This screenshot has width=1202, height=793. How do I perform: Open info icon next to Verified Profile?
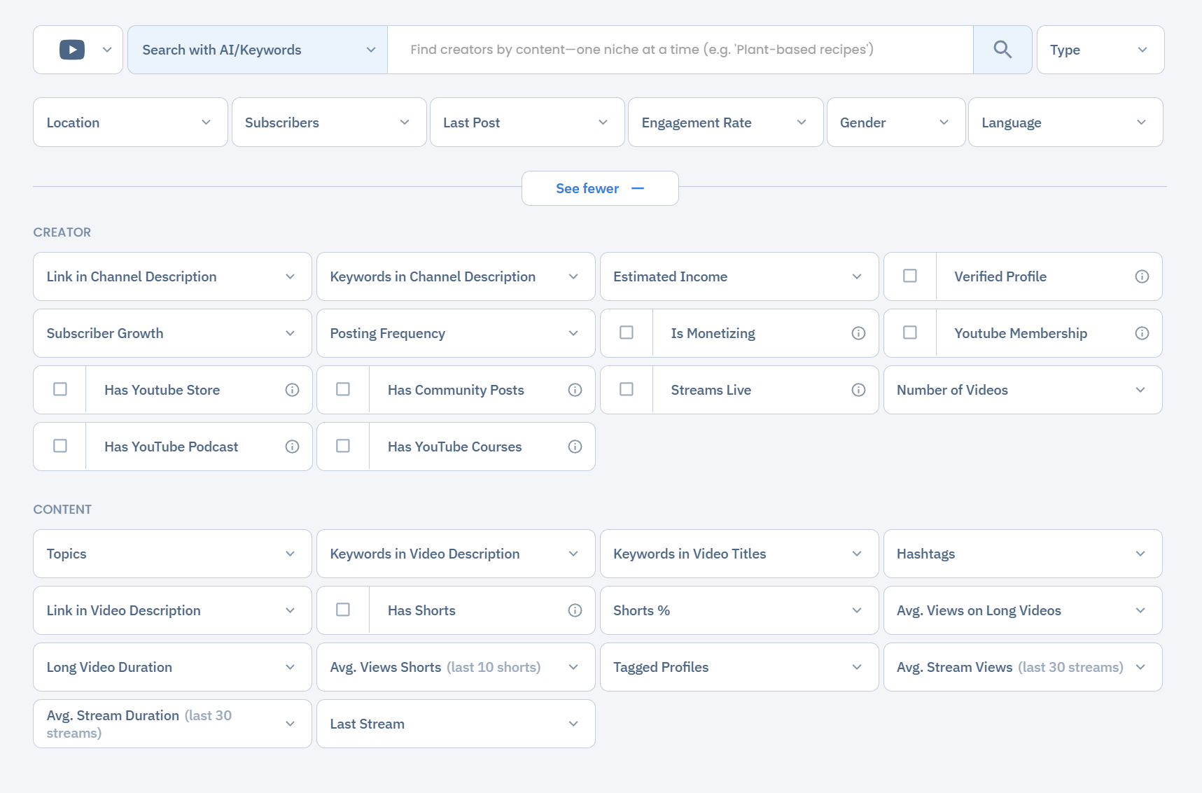pyautogui.click(x=1142, y=276)
